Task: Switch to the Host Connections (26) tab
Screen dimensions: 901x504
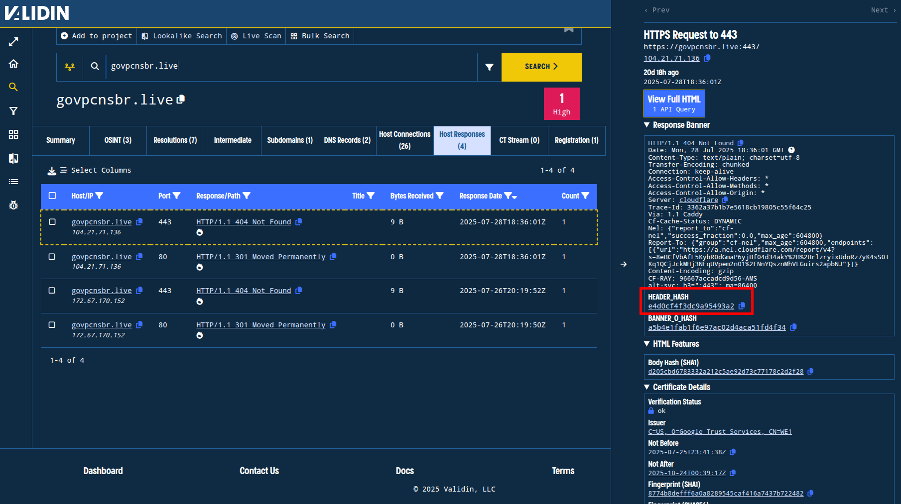Action: pos(404,140)
